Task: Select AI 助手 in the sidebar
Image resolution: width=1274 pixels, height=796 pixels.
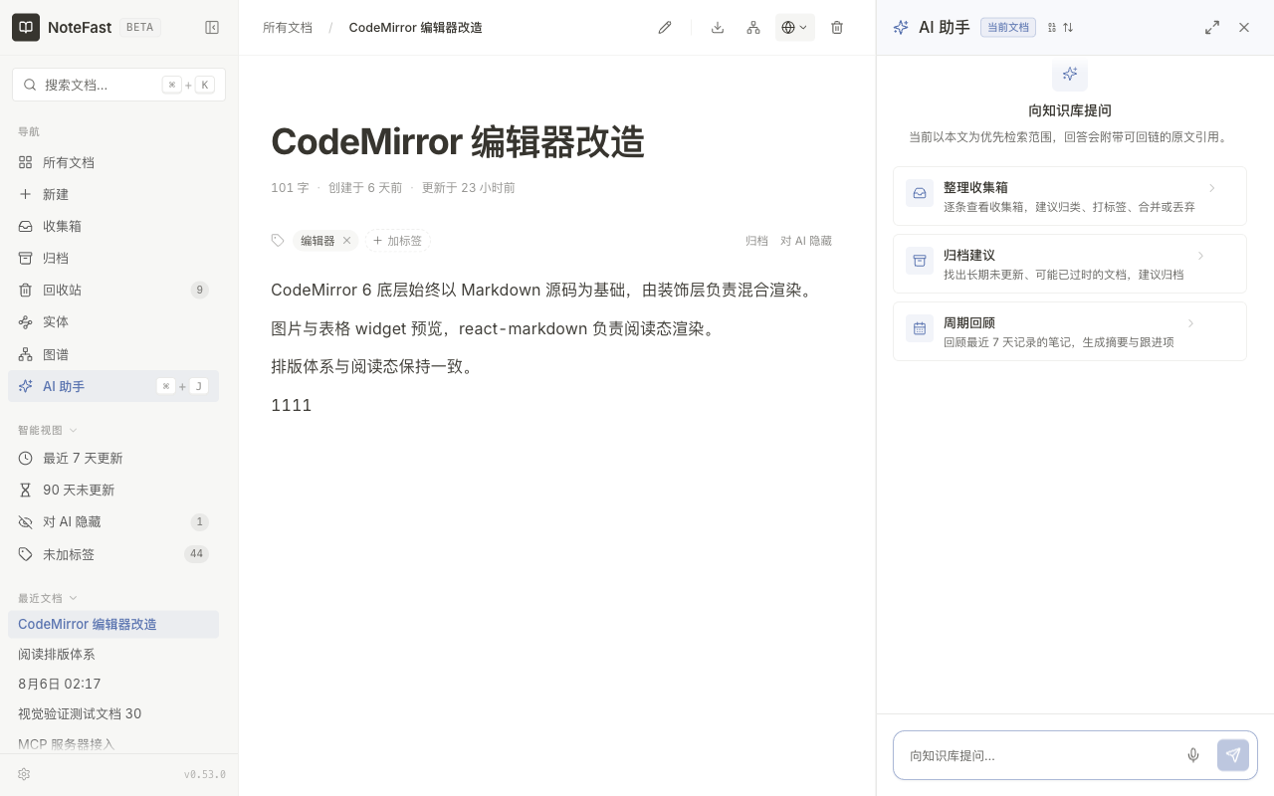Action: click(113, 386)
